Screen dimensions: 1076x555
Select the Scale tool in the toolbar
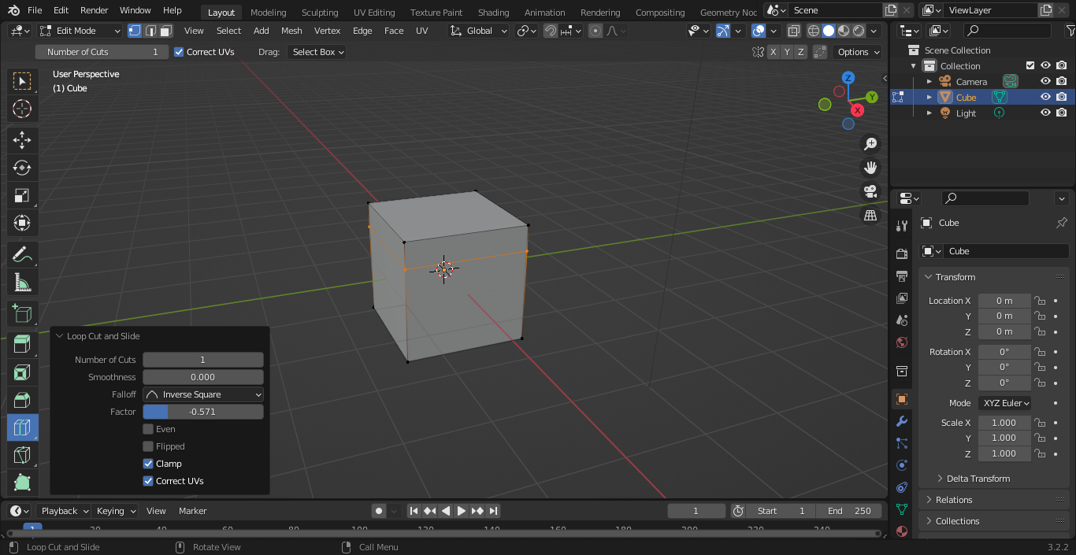(22, 195)
